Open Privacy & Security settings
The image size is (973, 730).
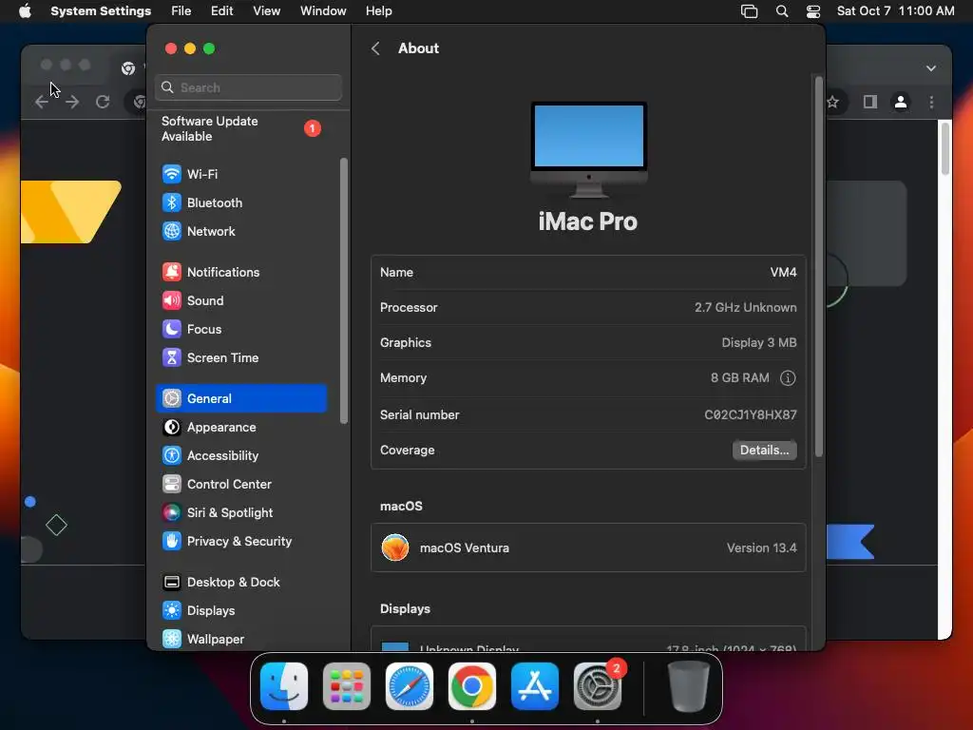click(x=241, y=541)
